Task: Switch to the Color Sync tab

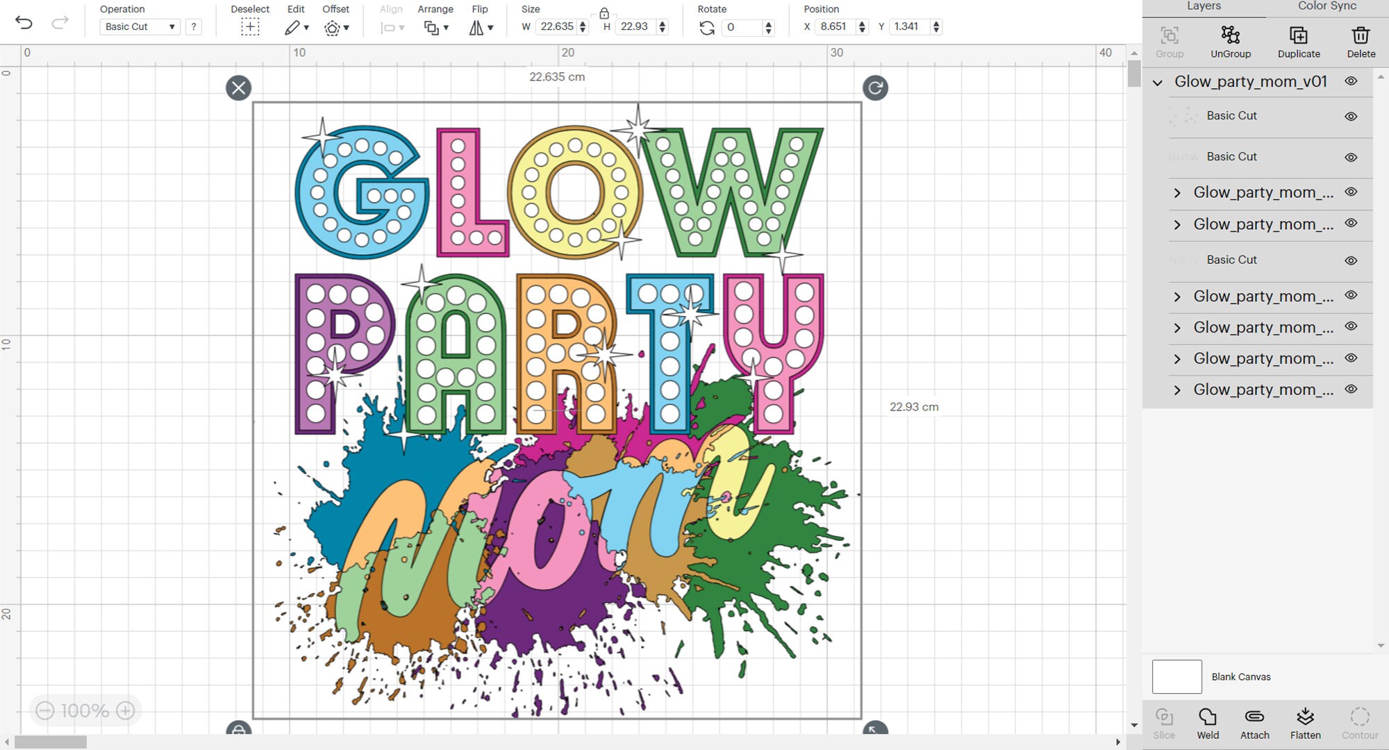Action: 1326,6
